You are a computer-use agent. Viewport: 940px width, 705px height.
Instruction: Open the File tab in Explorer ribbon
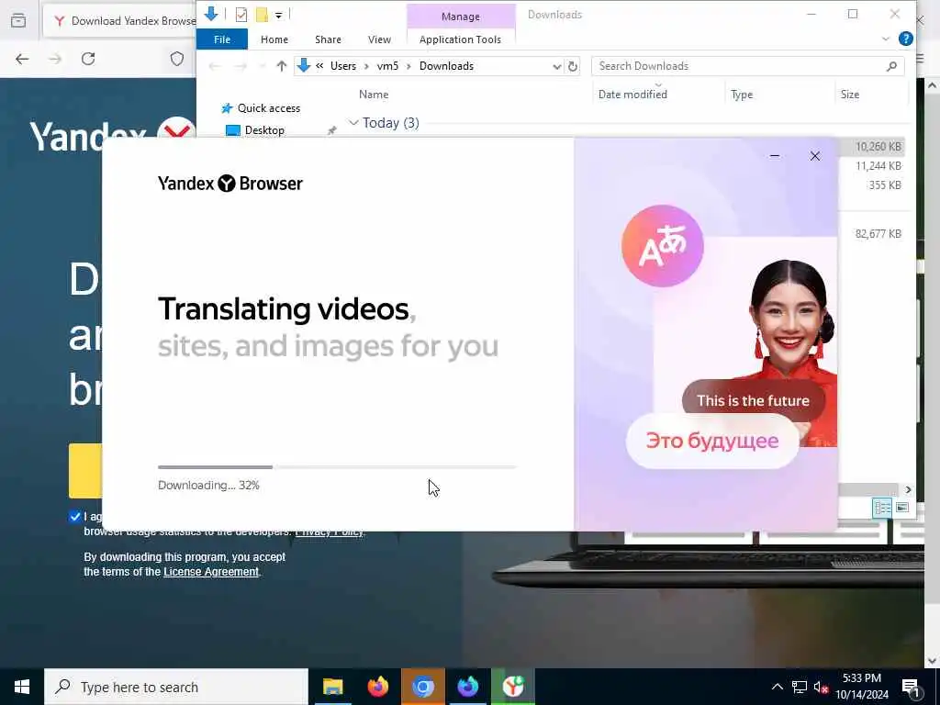pos(222,39)
